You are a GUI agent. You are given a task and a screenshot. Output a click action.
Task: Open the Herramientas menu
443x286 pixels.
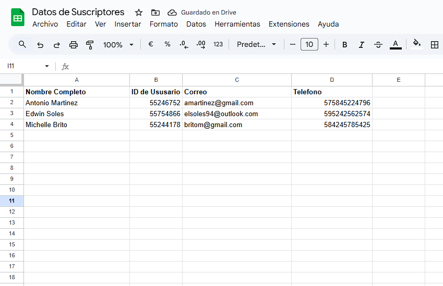pos(237,24)
